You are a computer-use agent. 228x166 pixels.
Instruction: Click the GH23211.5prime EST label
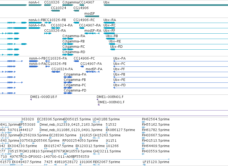(107, 151)
